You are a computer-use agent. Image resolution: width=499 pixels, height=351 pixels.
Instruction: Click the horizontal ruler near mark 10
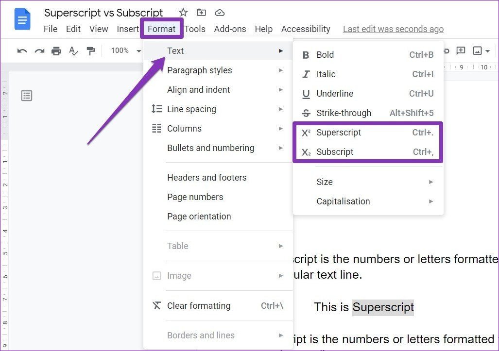pos(484,67)
